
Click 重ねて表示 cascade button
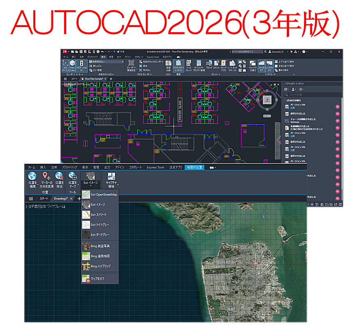(281, 70)
